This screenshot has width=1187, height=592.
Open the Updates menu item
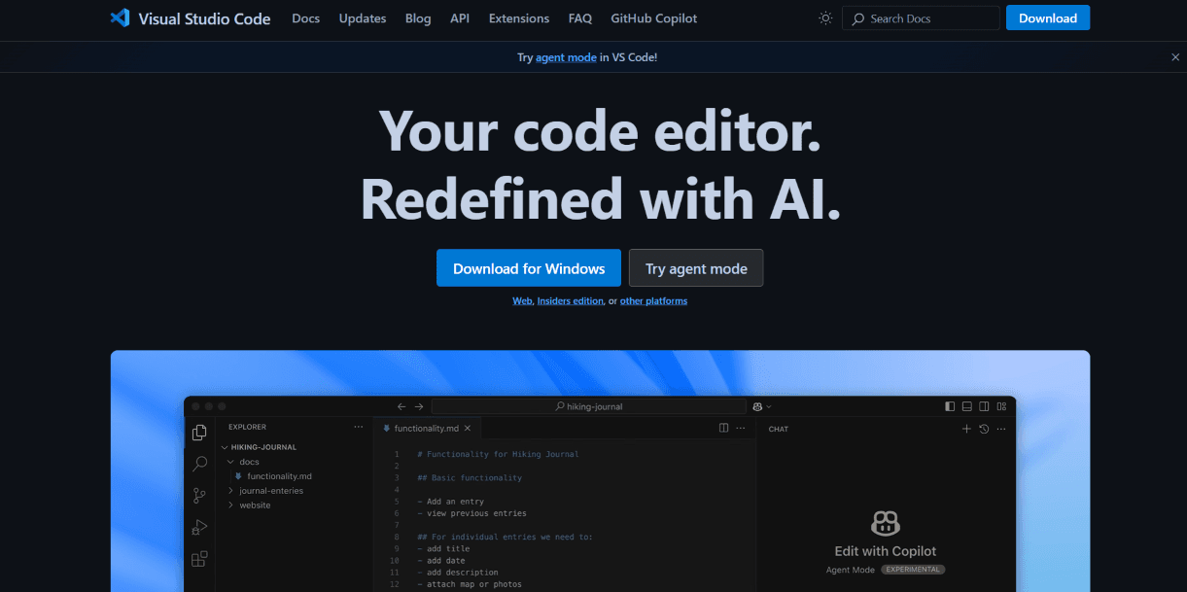click(363, 18)
